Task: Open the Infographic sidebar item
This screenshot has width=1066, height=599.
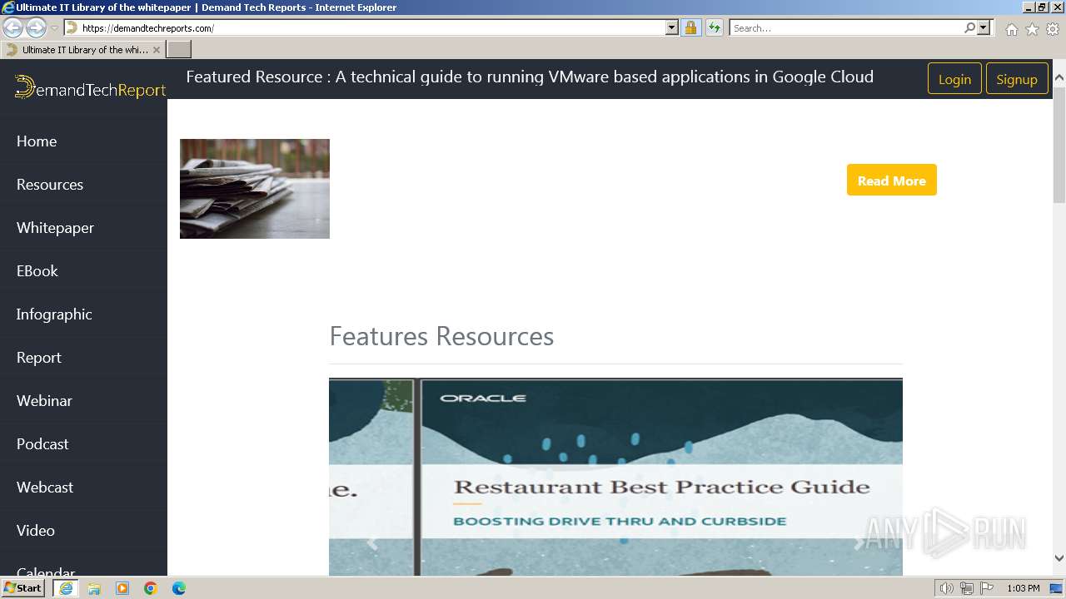Action: (54, 314)
